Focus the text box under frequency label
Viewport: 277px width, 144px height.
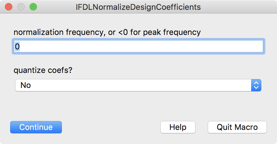(138, 47)
